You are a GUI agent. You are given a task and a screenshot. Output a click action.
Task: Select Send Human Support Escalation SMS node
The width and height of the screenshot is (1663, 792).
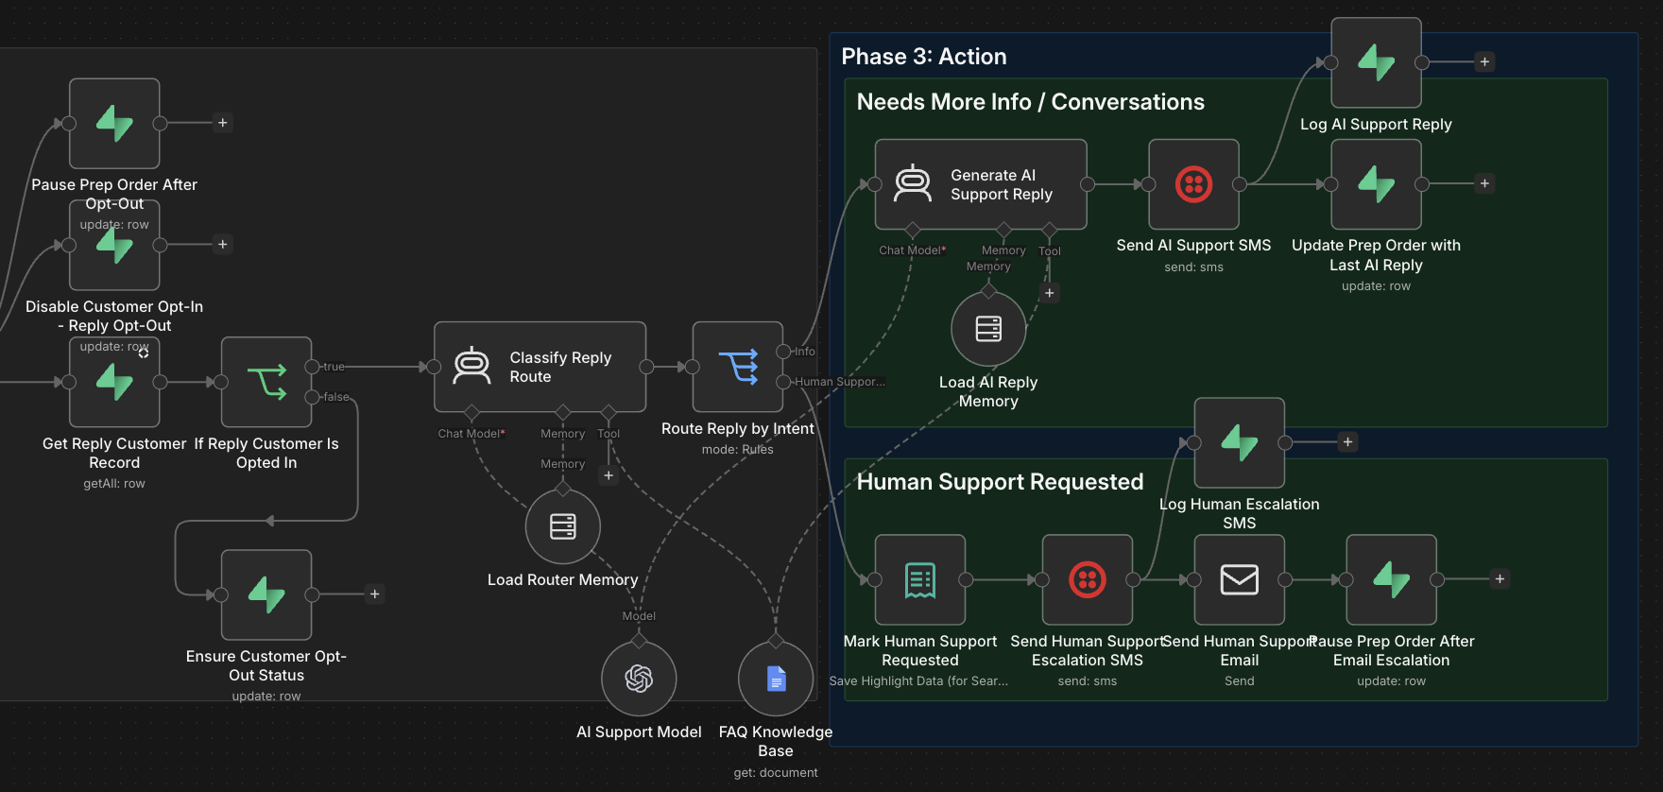(x=1088, y=579)
